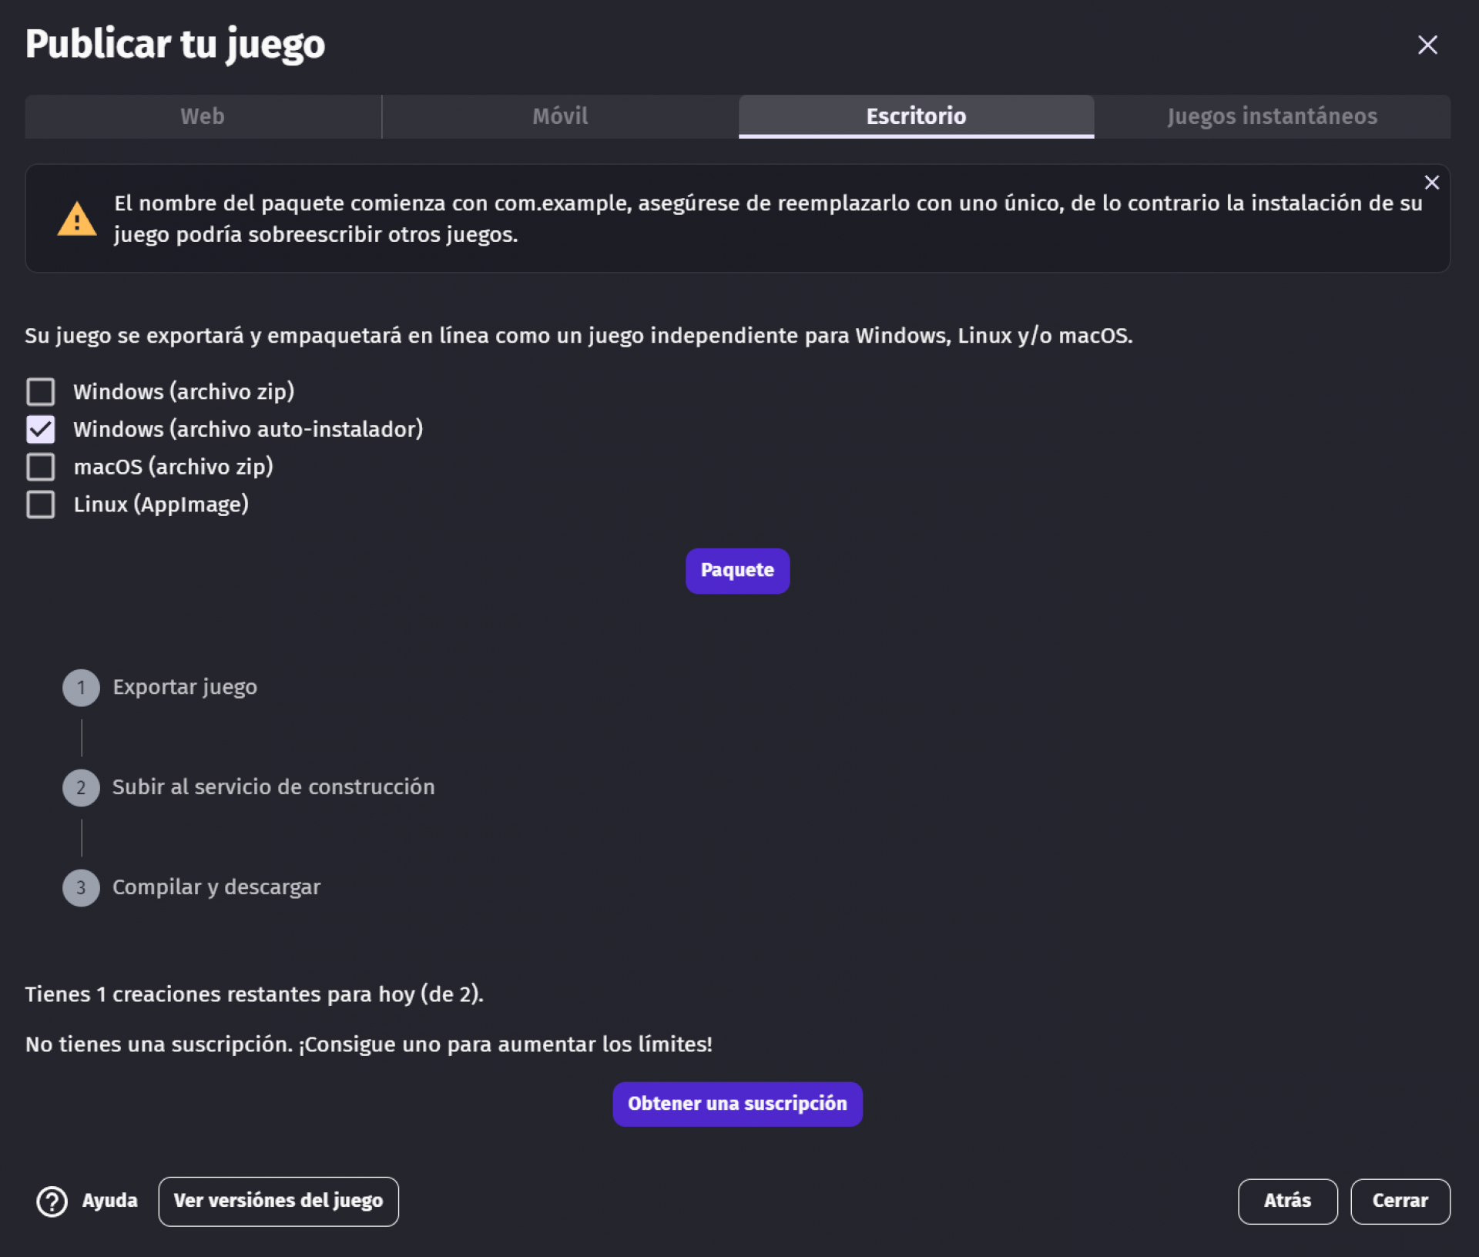The image size is (1479, 1257).
Task: Click step 3 circle Compilar y descargar
Action: pos(81,888)
